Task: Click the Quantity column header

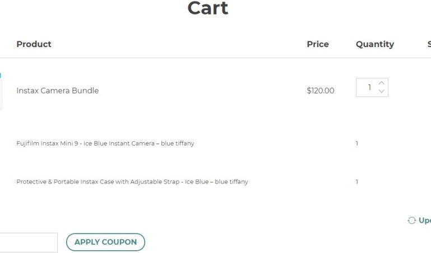Action: [374, 44]
